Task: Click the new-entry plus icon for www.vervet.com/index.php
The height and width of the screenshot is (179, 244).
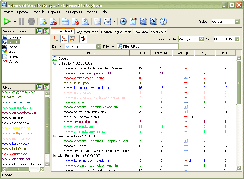Action: (186, 112)
